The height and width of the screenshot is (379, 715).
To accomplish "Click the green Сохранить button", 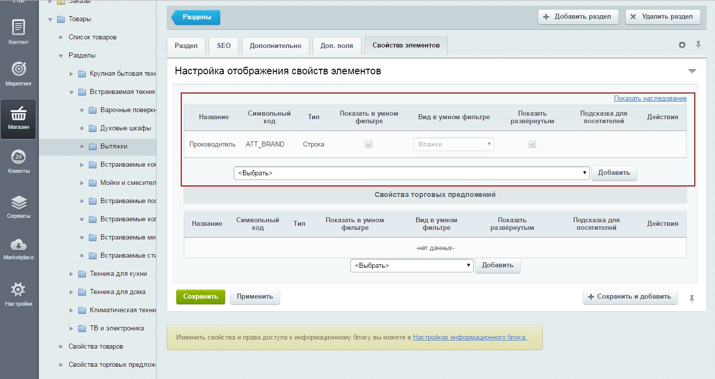I will pyautogui.click(x=200, y=297).
